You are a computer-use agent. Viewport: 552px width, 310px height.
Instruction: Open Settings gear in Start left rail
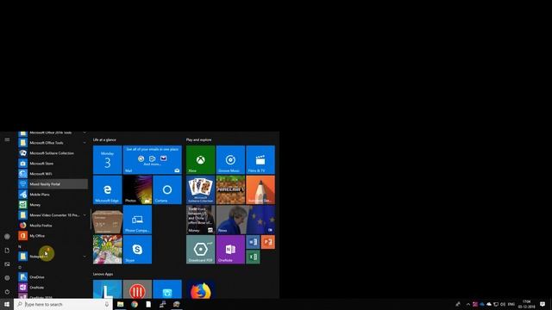tap(7, 277)
